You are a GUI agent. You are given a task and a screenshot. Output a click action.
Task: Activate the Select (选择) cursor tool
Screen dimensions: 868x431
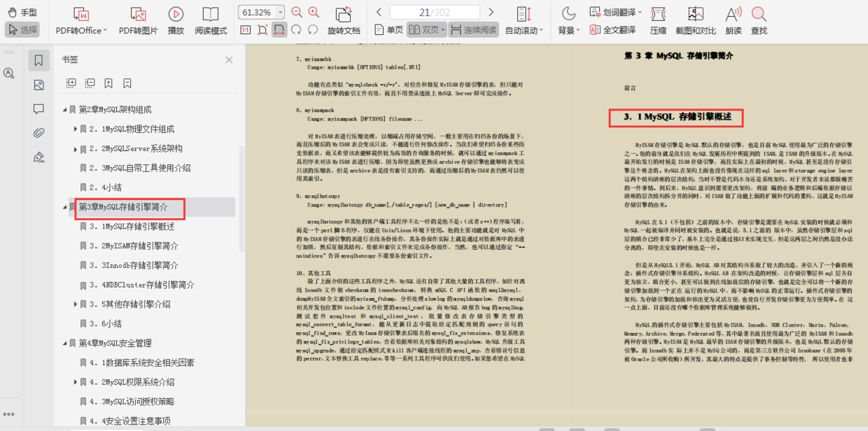22,29
